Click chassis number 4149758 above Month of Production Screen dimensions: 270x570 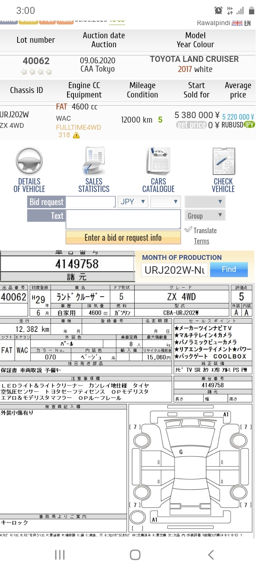76,264
